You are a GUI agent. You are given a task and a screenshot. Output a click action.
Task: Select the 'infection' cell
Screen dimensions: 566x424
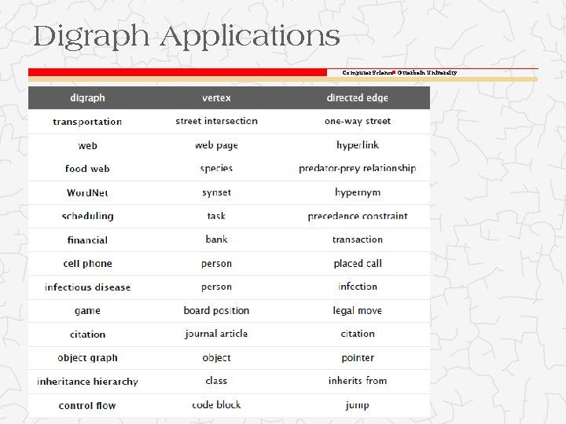(x=358, y=287)
